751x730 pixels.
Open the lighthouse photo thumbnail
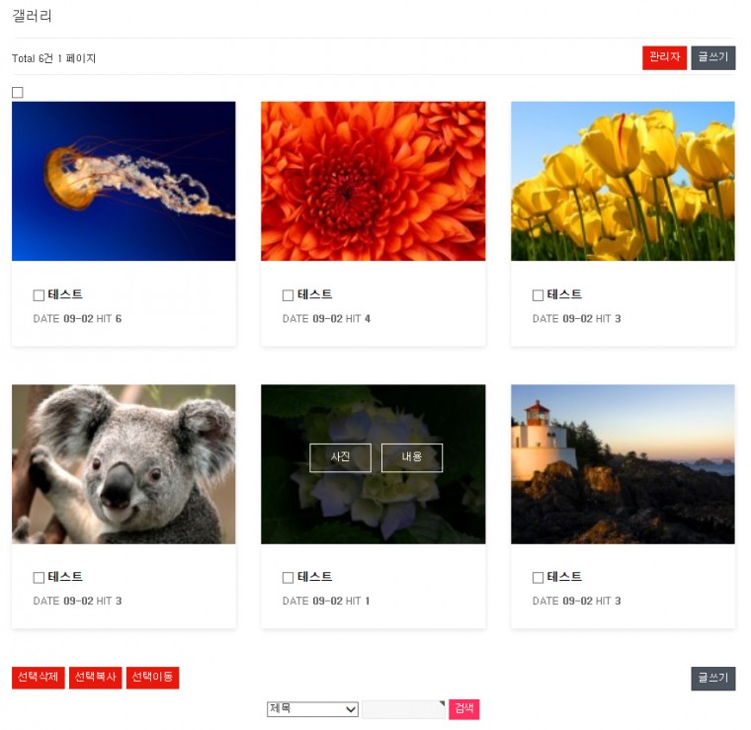(x=623, y=464)
